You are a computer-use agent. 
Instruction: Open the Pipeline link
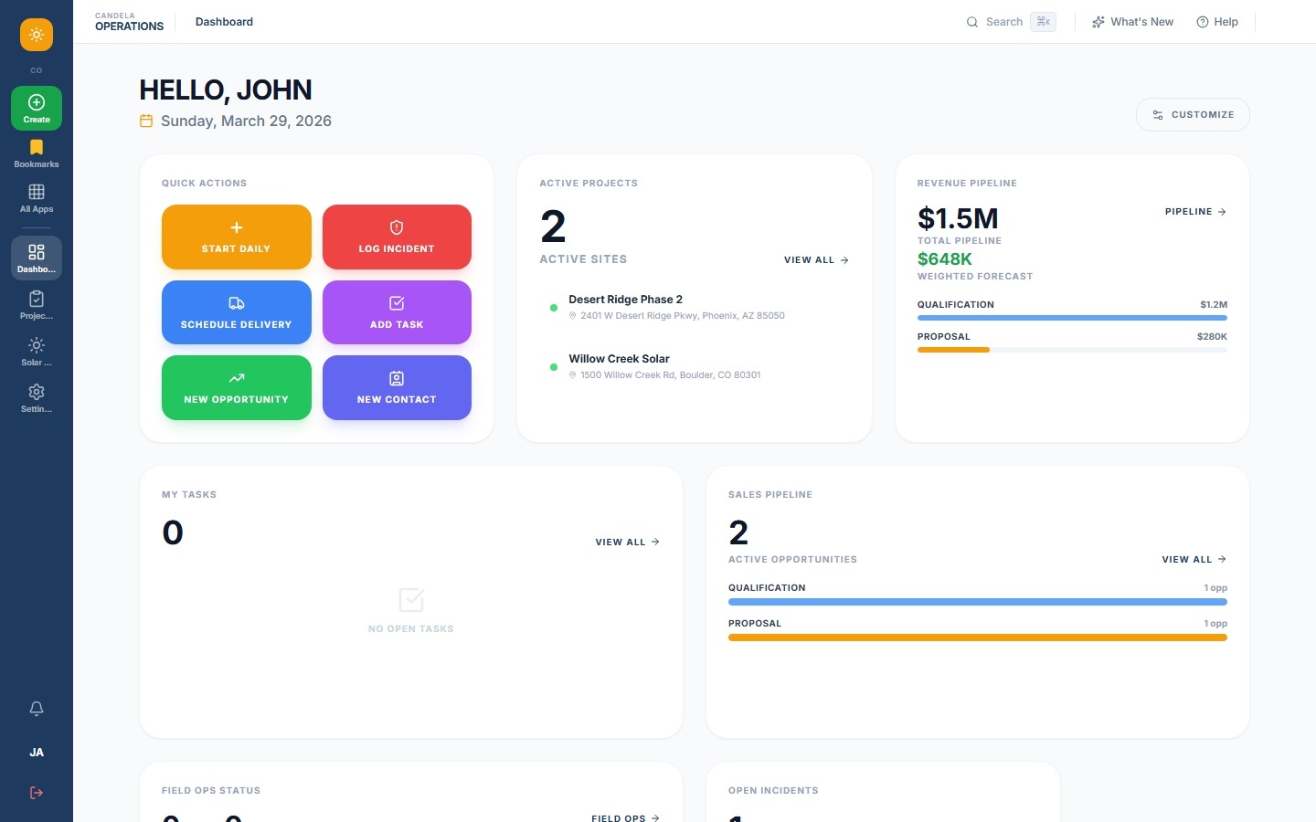1195,212
